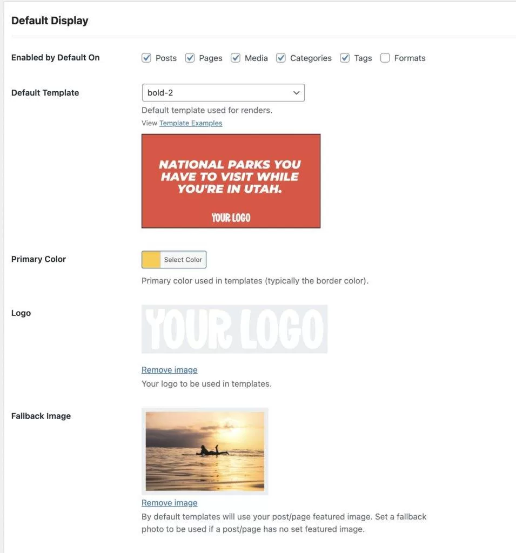Remove the fallback image
This screenshot has height=553, width=516.
(170, 503)
